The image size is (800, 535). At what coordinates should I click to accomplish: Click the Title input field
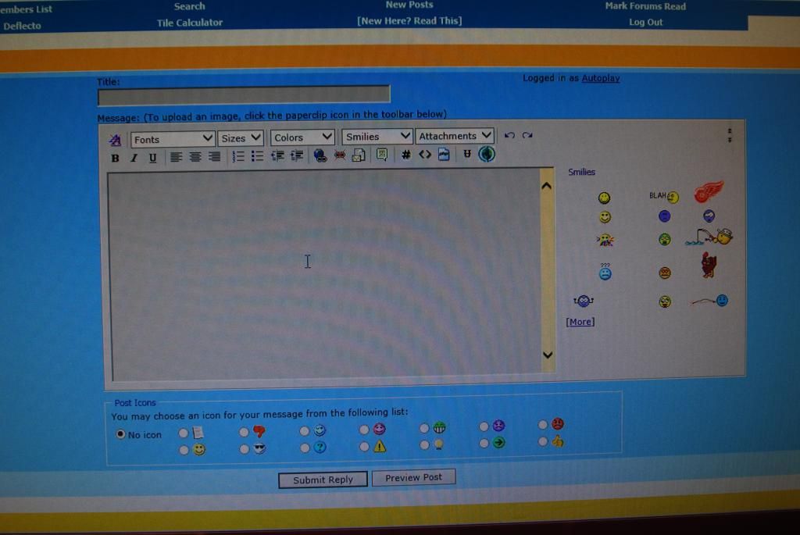(244, 95)
